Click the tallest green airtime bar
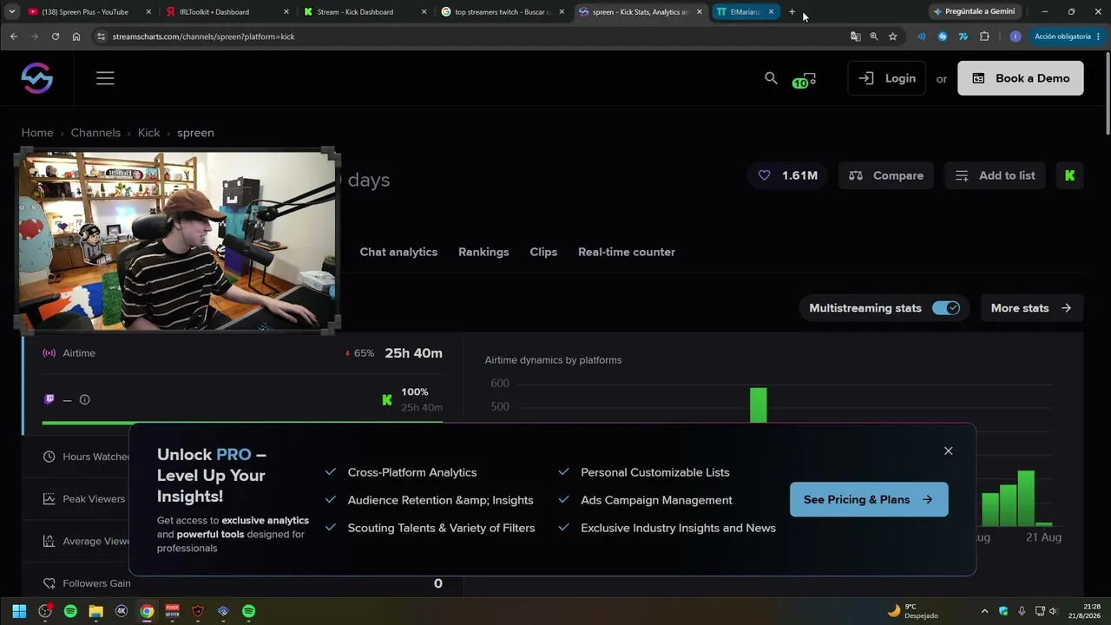 tap(759, 405)
